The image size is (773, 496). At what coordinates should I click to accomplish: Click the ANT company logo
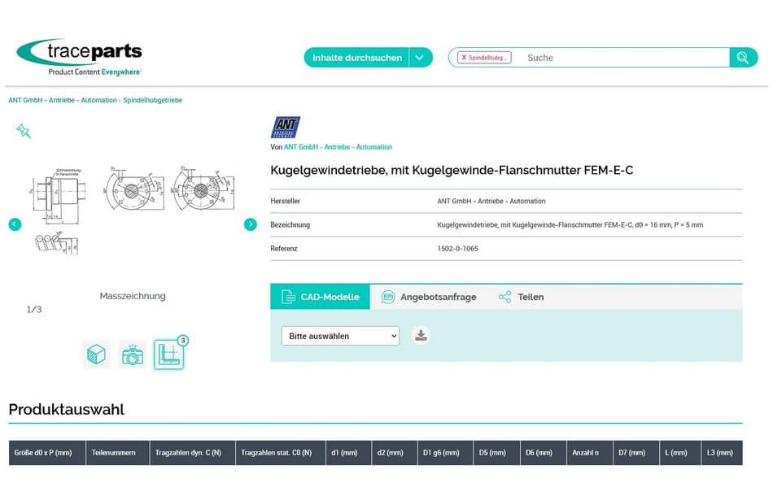coord(286,127)
